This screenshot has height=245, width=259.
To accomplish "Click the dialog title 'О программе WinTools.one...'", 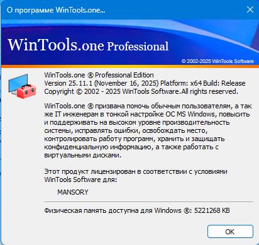I will pos(56,10).
